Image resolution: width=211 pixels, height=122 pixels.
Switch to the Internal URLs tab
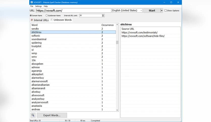point(40,20)
